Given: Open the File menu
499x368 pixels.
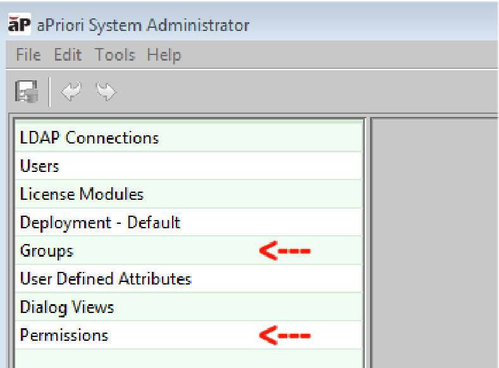Looking at the screenshot, I should [28, 55].
